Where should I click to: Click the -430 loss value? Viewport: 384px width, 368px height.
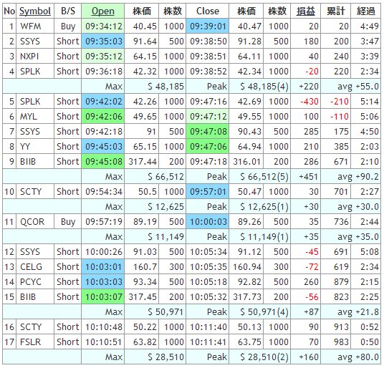pos(309,102)
